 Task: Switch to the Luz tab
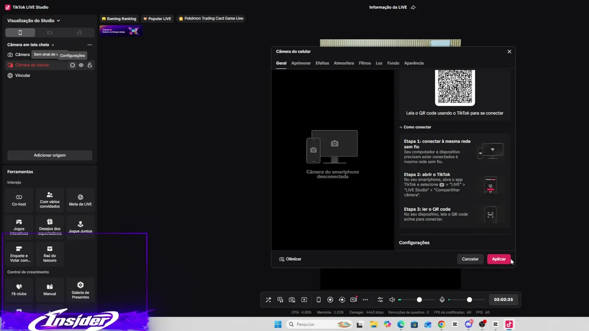[x=379, y=63]
